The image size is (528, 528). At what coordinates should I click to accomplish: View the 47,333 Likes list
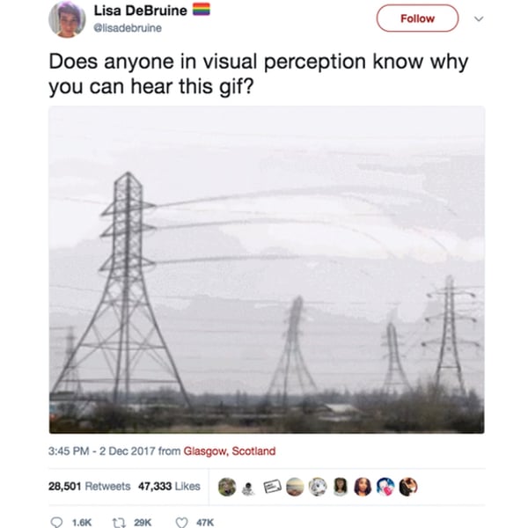pos(169,487)
